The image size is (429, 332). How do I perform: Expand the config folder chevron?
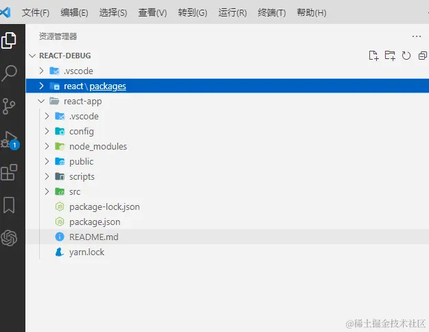pyautogui.click(x=47, y=131)
